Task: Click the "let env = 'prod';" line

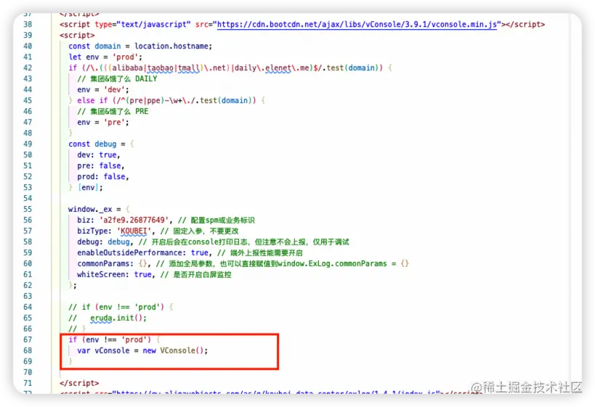Action: click(105, 57)
